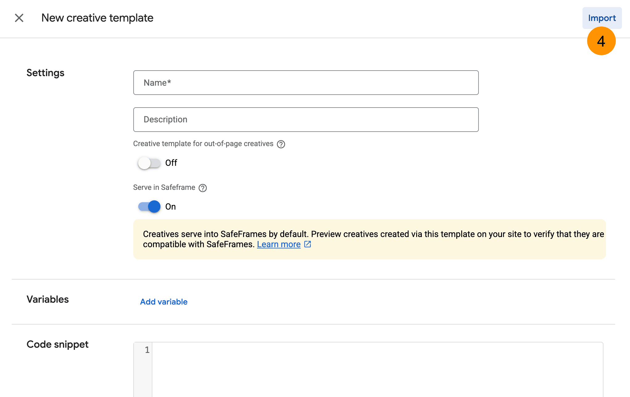The width and height of the screenshot is (630, 397).
Task: Click the On label beside Safeframe toggle
Action: coord(171,207)
